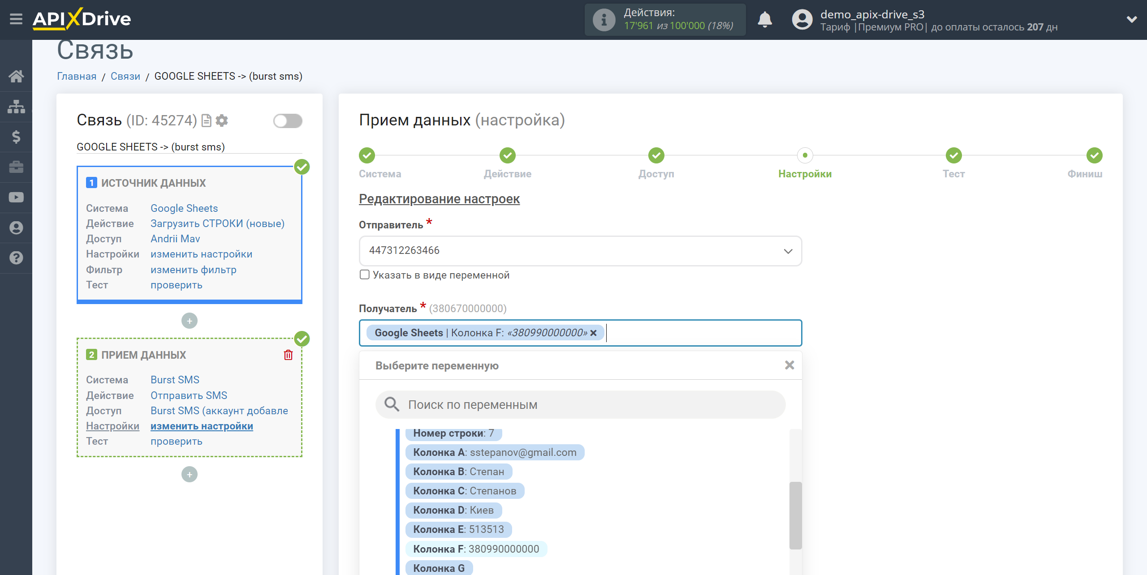
Task: Select variable Колонка F: 380990000000
Action: (x=476, y=549)
